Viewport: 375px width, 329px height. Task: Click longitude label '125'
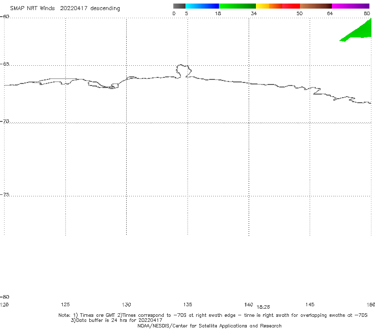pos(65,304)
